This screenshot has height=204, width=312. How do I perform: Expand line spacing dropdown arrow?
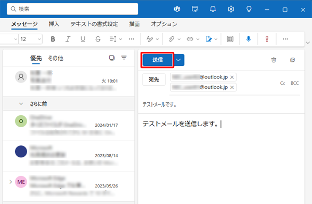pos(121,39)
